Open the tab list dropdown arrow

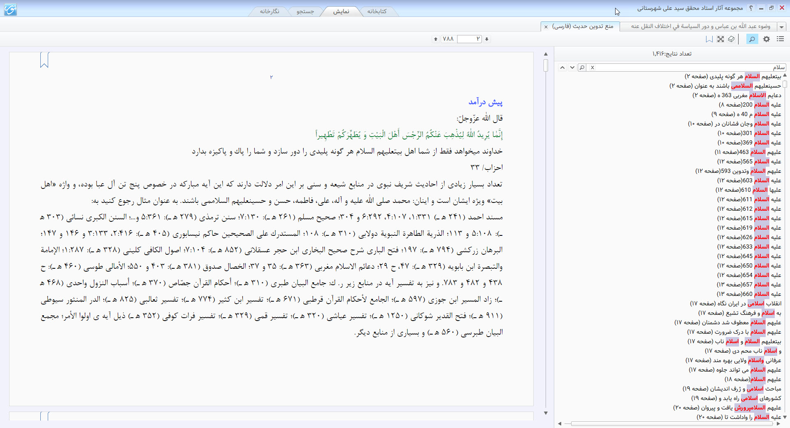tap(781, 27)
